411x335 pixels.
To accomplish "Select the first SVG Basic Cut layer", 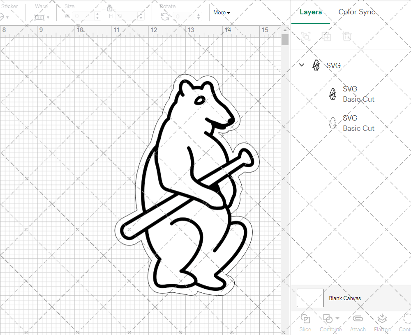I will (x=351, y=94).
